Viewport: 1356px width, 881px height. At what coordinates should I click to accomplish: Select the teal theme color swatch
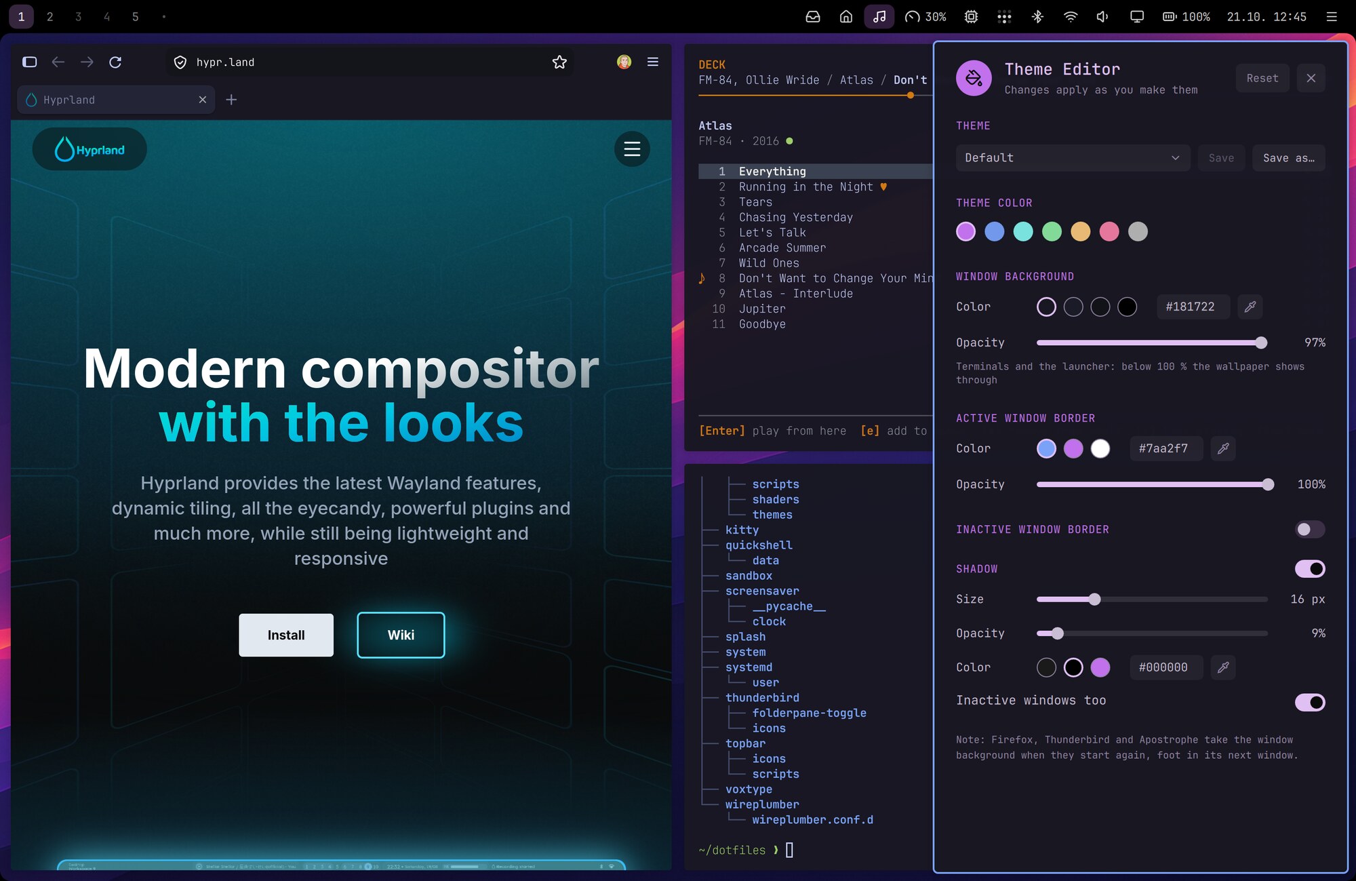(1023, 232)
